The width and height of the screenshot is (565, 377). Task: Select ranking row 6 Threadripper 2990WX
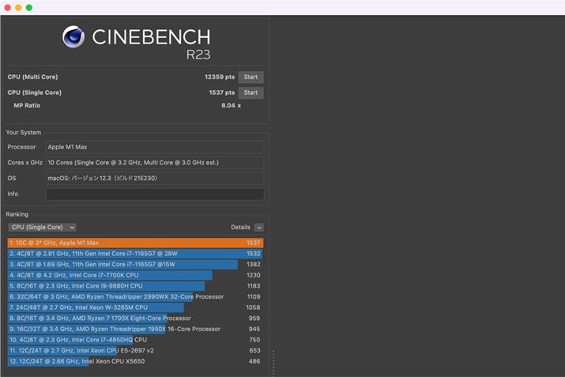pos(135,296)
